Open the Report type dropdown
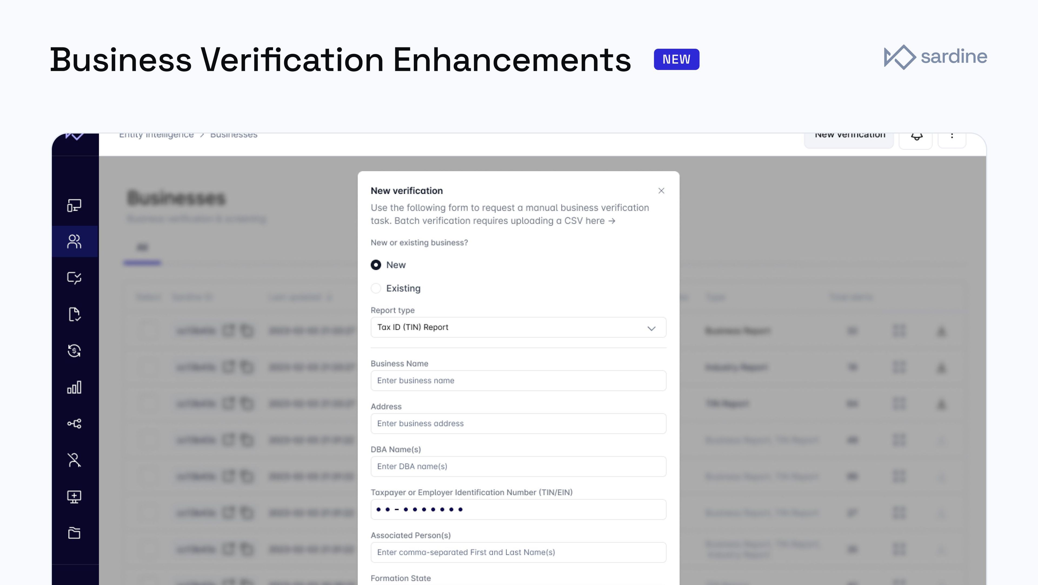Viewport: 1038px width, 585px height. pos(518,327)
